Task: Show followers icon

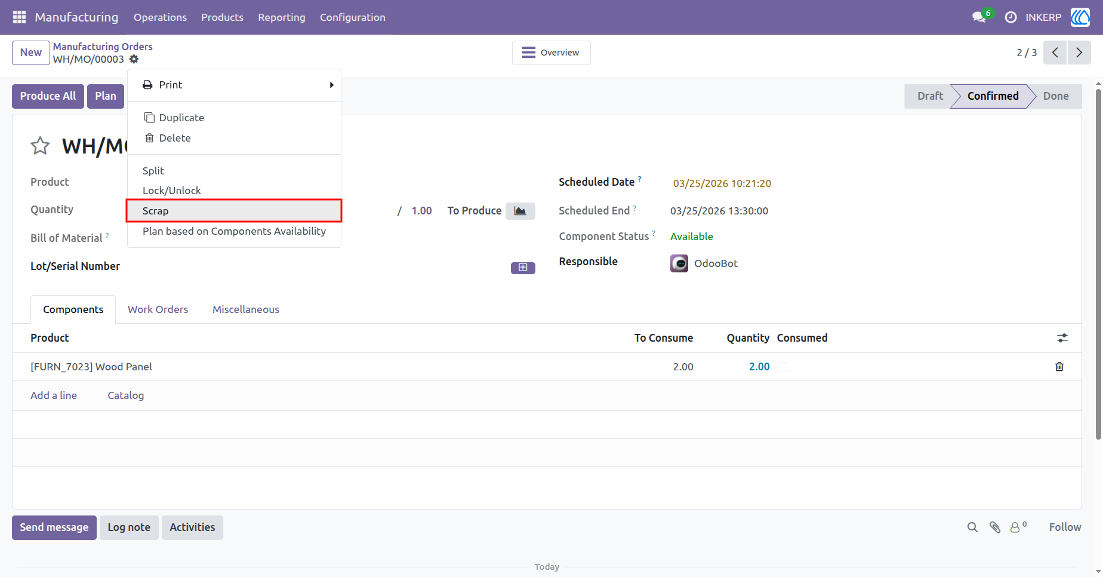Action: (x=1018, y=527)
